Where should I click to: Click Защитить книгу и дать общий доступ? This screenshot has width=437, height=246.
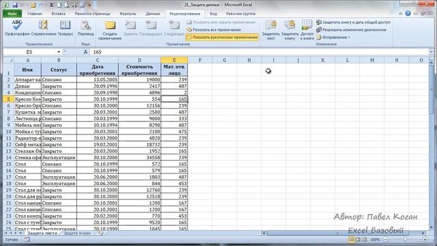(353, 22)
